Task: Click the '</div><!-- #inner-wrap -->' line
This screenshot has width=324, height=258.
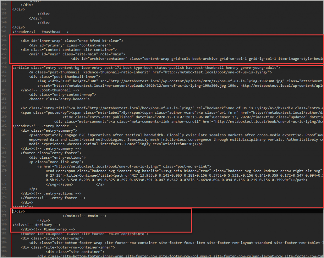Action: (x=48, y=230)
